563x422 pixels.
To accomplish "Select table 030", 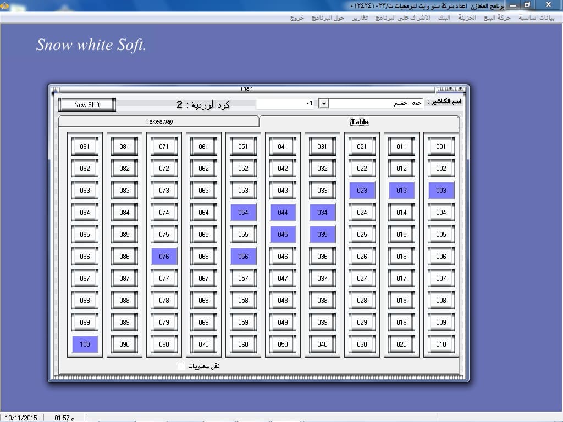I will click(x=362, y=345).
